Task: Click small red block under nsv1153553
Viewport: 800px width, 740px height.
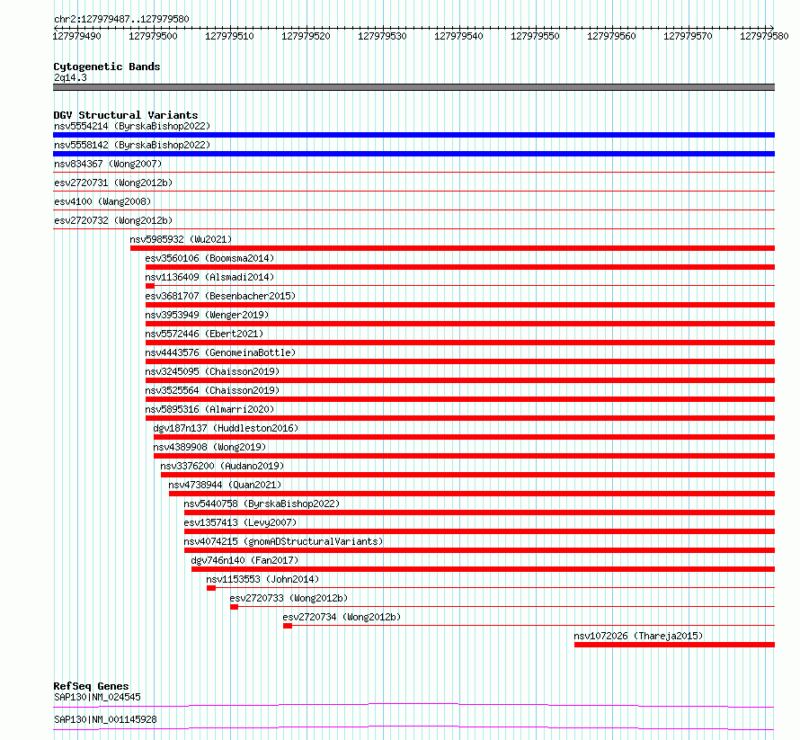Action: pyautogui.click(x=211, y=588)
